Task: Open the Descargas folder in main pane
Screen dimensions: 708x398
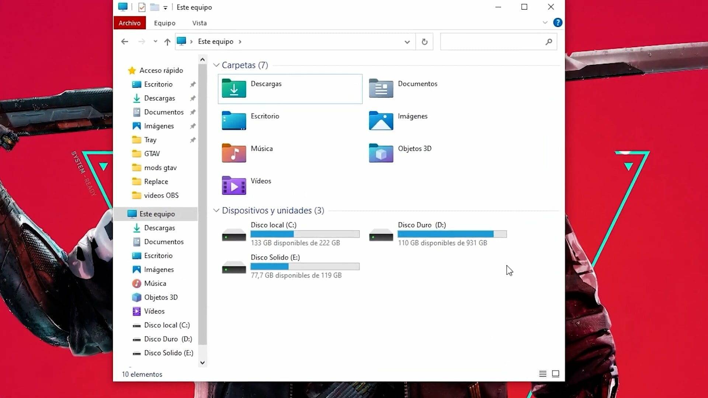Action: coord(290,89)
